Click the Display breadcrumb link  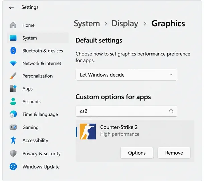pos(125,24)
